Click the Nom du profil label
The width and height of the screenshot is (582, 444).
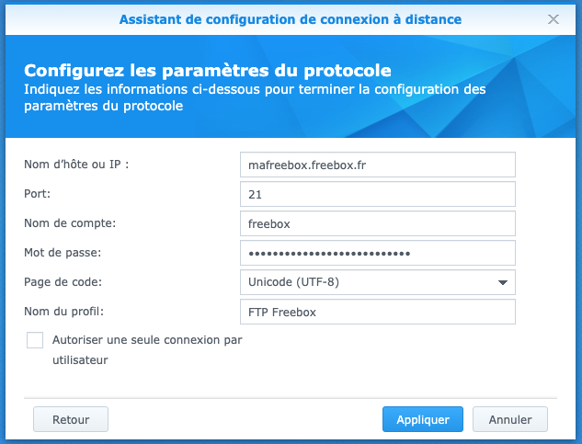63,312
